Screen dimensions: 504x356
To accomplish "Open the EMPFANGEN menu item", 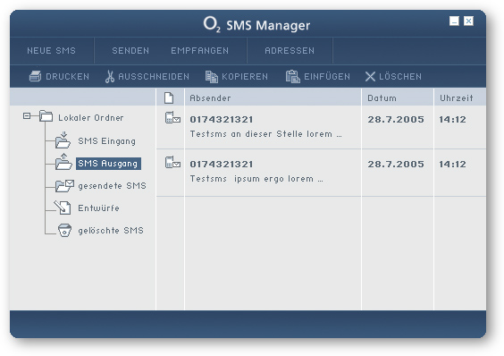I will (x=199, y=50).
